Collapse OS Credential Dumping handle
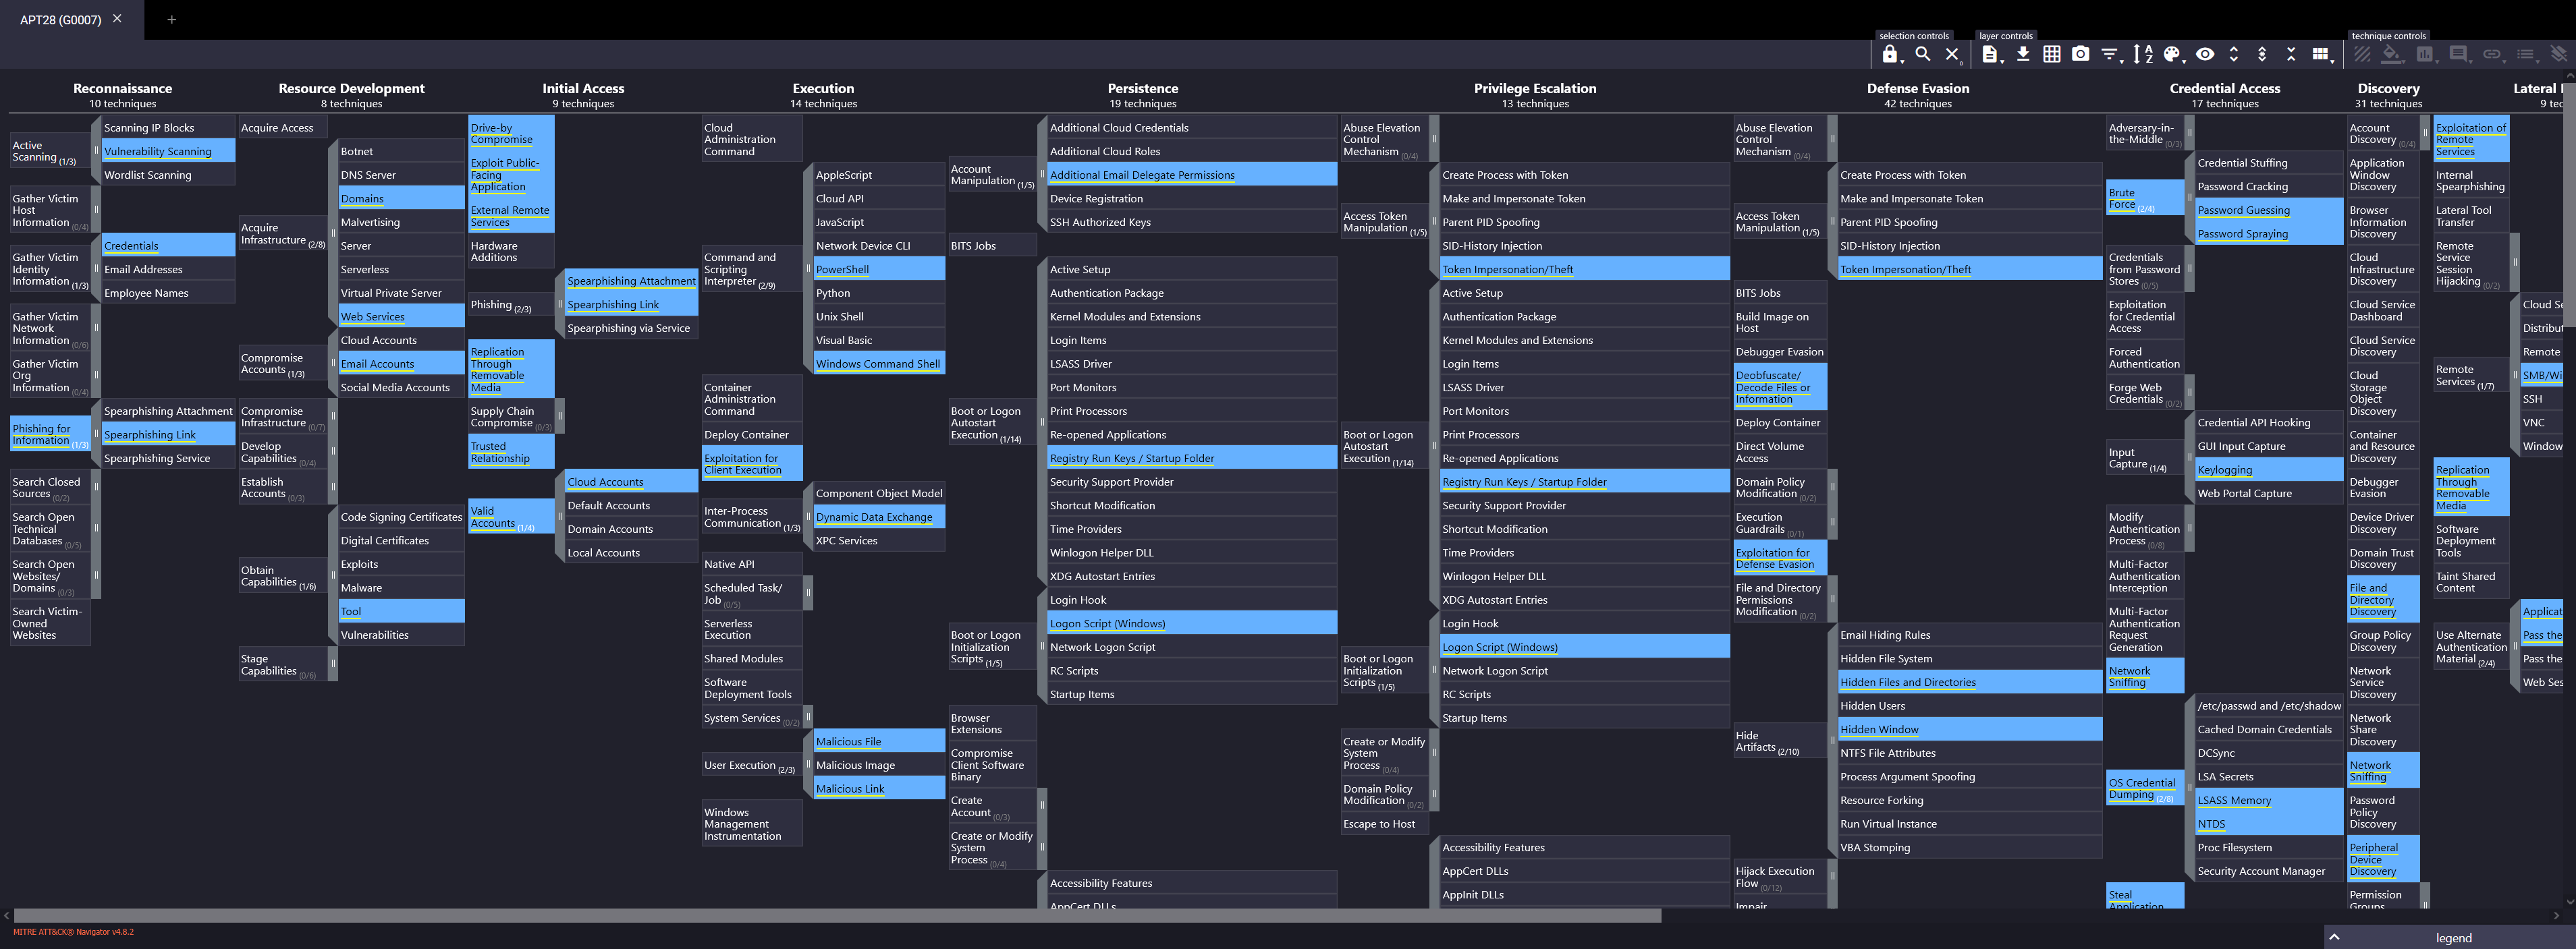Screen dimensions: 2576x949 tap(2189, 788)
